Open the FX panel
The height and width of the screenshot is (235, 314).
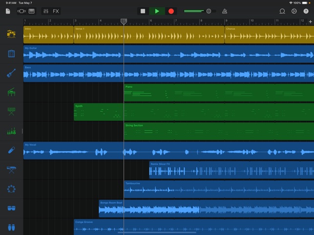point(56,11)
